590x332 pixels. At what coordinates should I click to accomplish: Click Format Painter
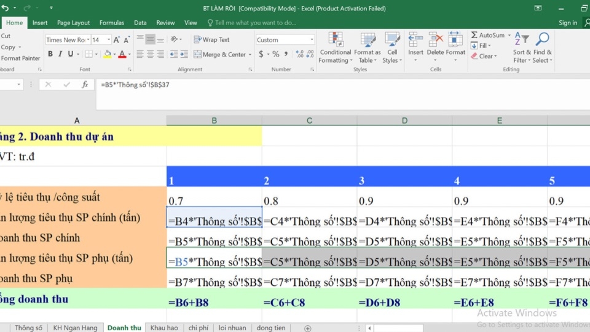20,58
